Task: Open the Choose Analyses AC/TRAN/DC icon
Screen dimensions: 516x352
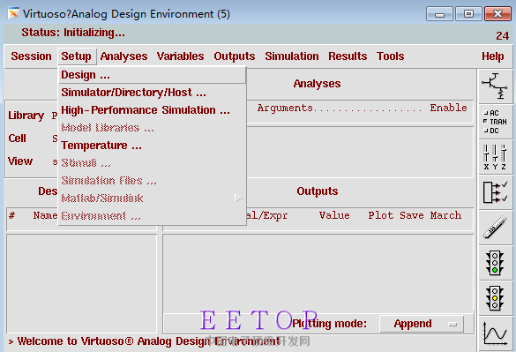Action: pyautogui.click(x=495, y=122)
